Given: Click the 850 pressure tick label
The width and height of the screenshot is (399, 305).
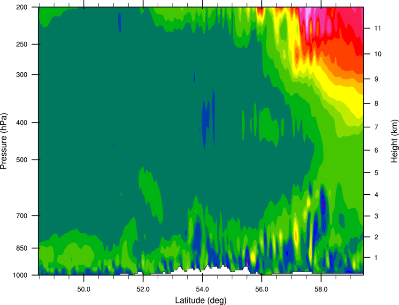Looking at the screenshot, I should [22, 248].
